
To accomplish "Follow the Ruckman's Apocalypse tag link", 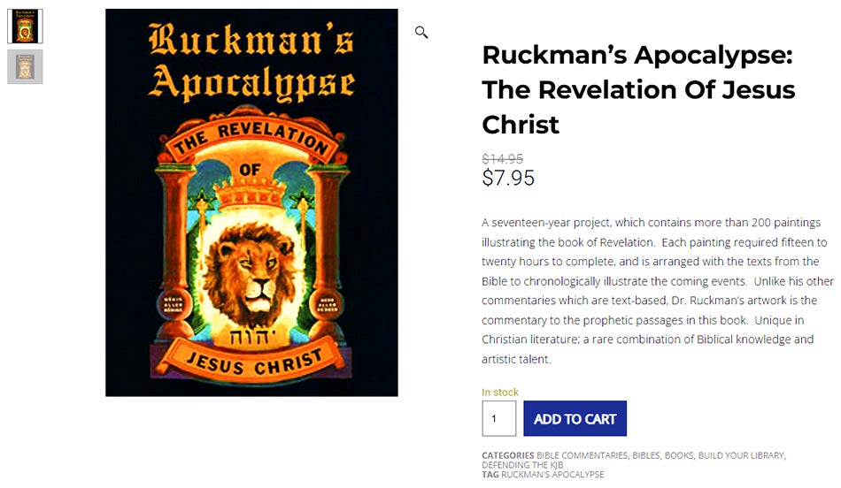I will (x=552, y=475).
